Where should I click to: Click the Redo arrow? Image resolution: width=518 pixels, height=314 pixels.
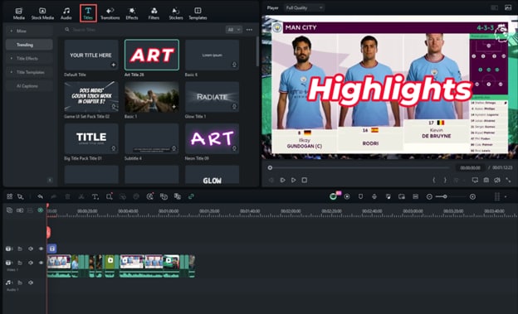pyautogui.click(x=54, y=196)
